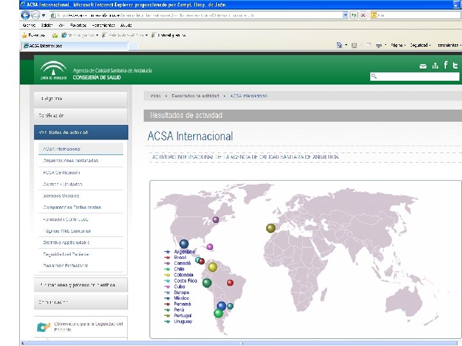
Task: Open Observatorio para la Seguridad del Paciente
Action: coord(81,327)
